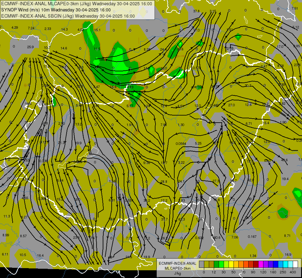Click the map value 19.4
This screenshot has width=302, height=278.
point(285,179)
